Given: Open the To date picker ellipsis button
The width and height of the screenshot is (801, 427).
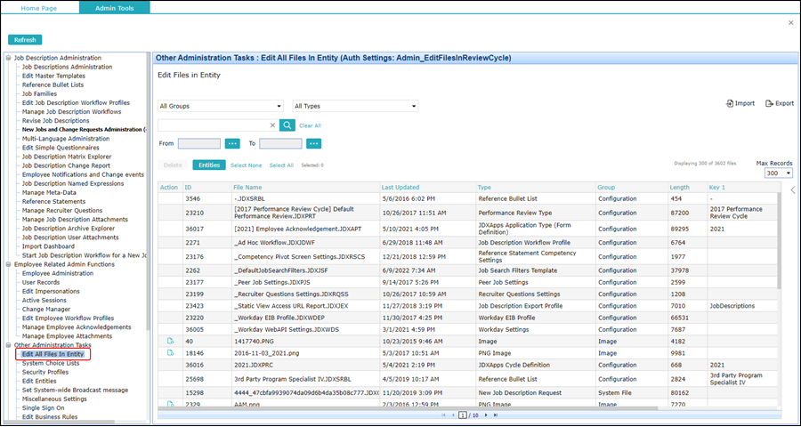Looking at the screenshot, I should click(313, 143).
